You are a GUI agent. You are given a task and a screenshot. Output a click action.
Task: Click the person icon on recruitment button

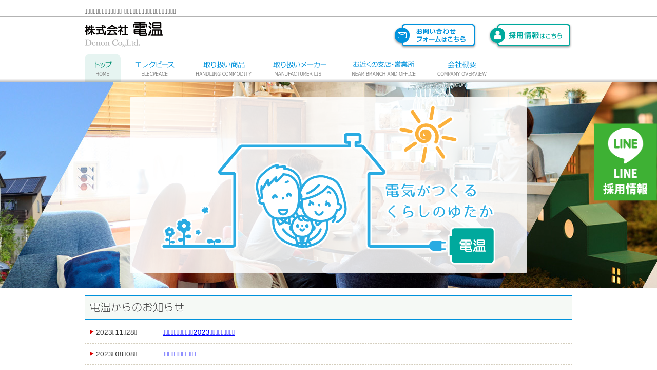(497, 35)
